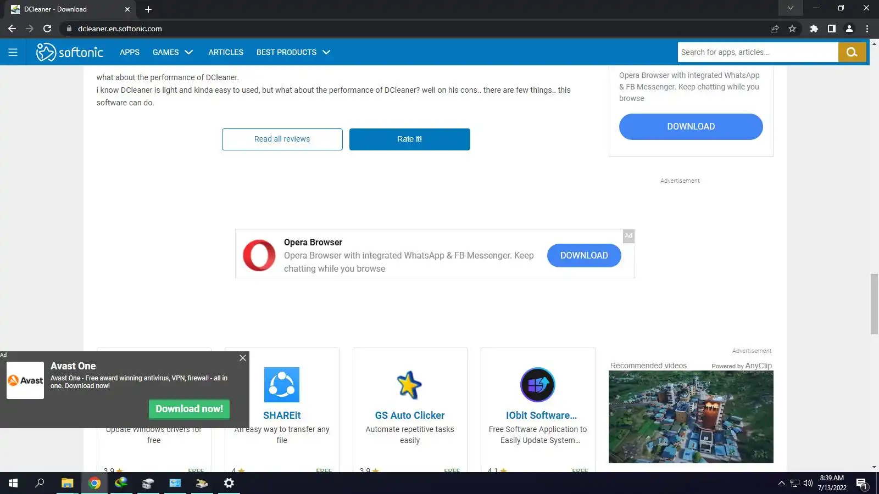
Task: Open the IObit Software Updater icon
Action: coord(538,385)
